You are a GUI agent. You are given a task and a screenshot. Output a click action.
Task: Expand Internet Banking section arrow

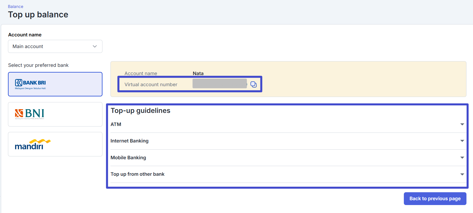[x=462, y=141]
